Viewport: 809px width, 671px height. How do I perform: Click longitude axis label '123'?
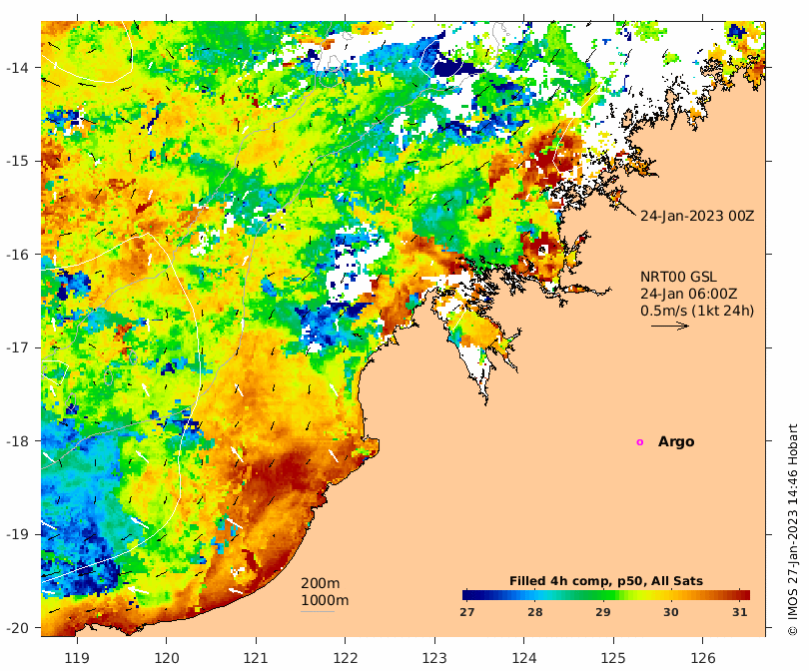[434, 658]
